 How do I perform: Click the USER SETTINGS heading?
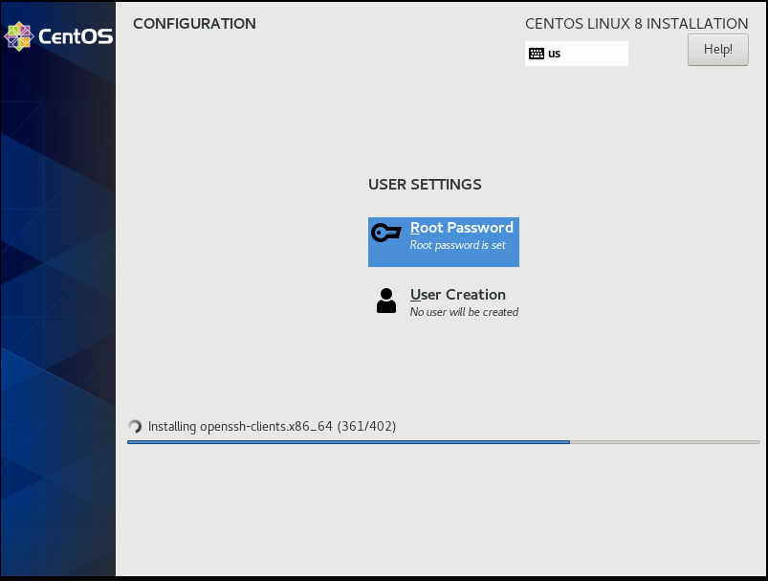pos(425,185)
